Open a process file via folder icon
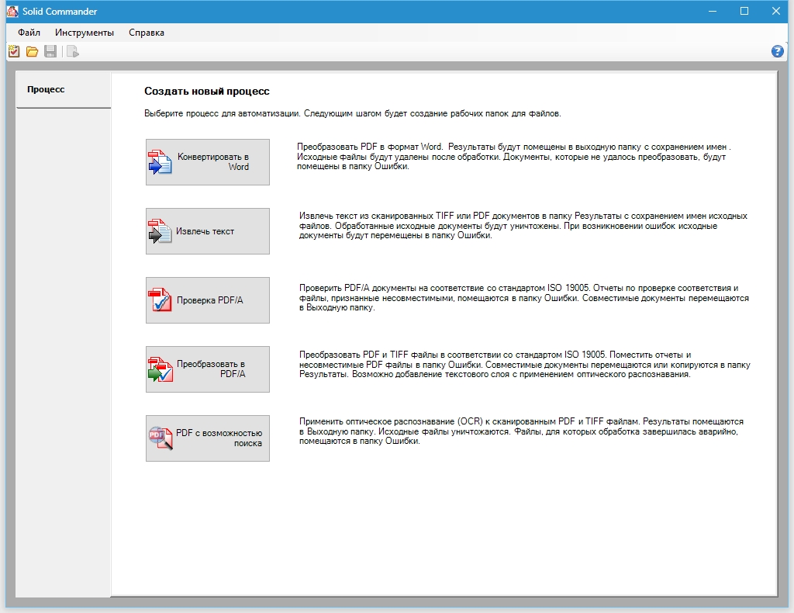 pyautogui.click(x=32, y=52)
